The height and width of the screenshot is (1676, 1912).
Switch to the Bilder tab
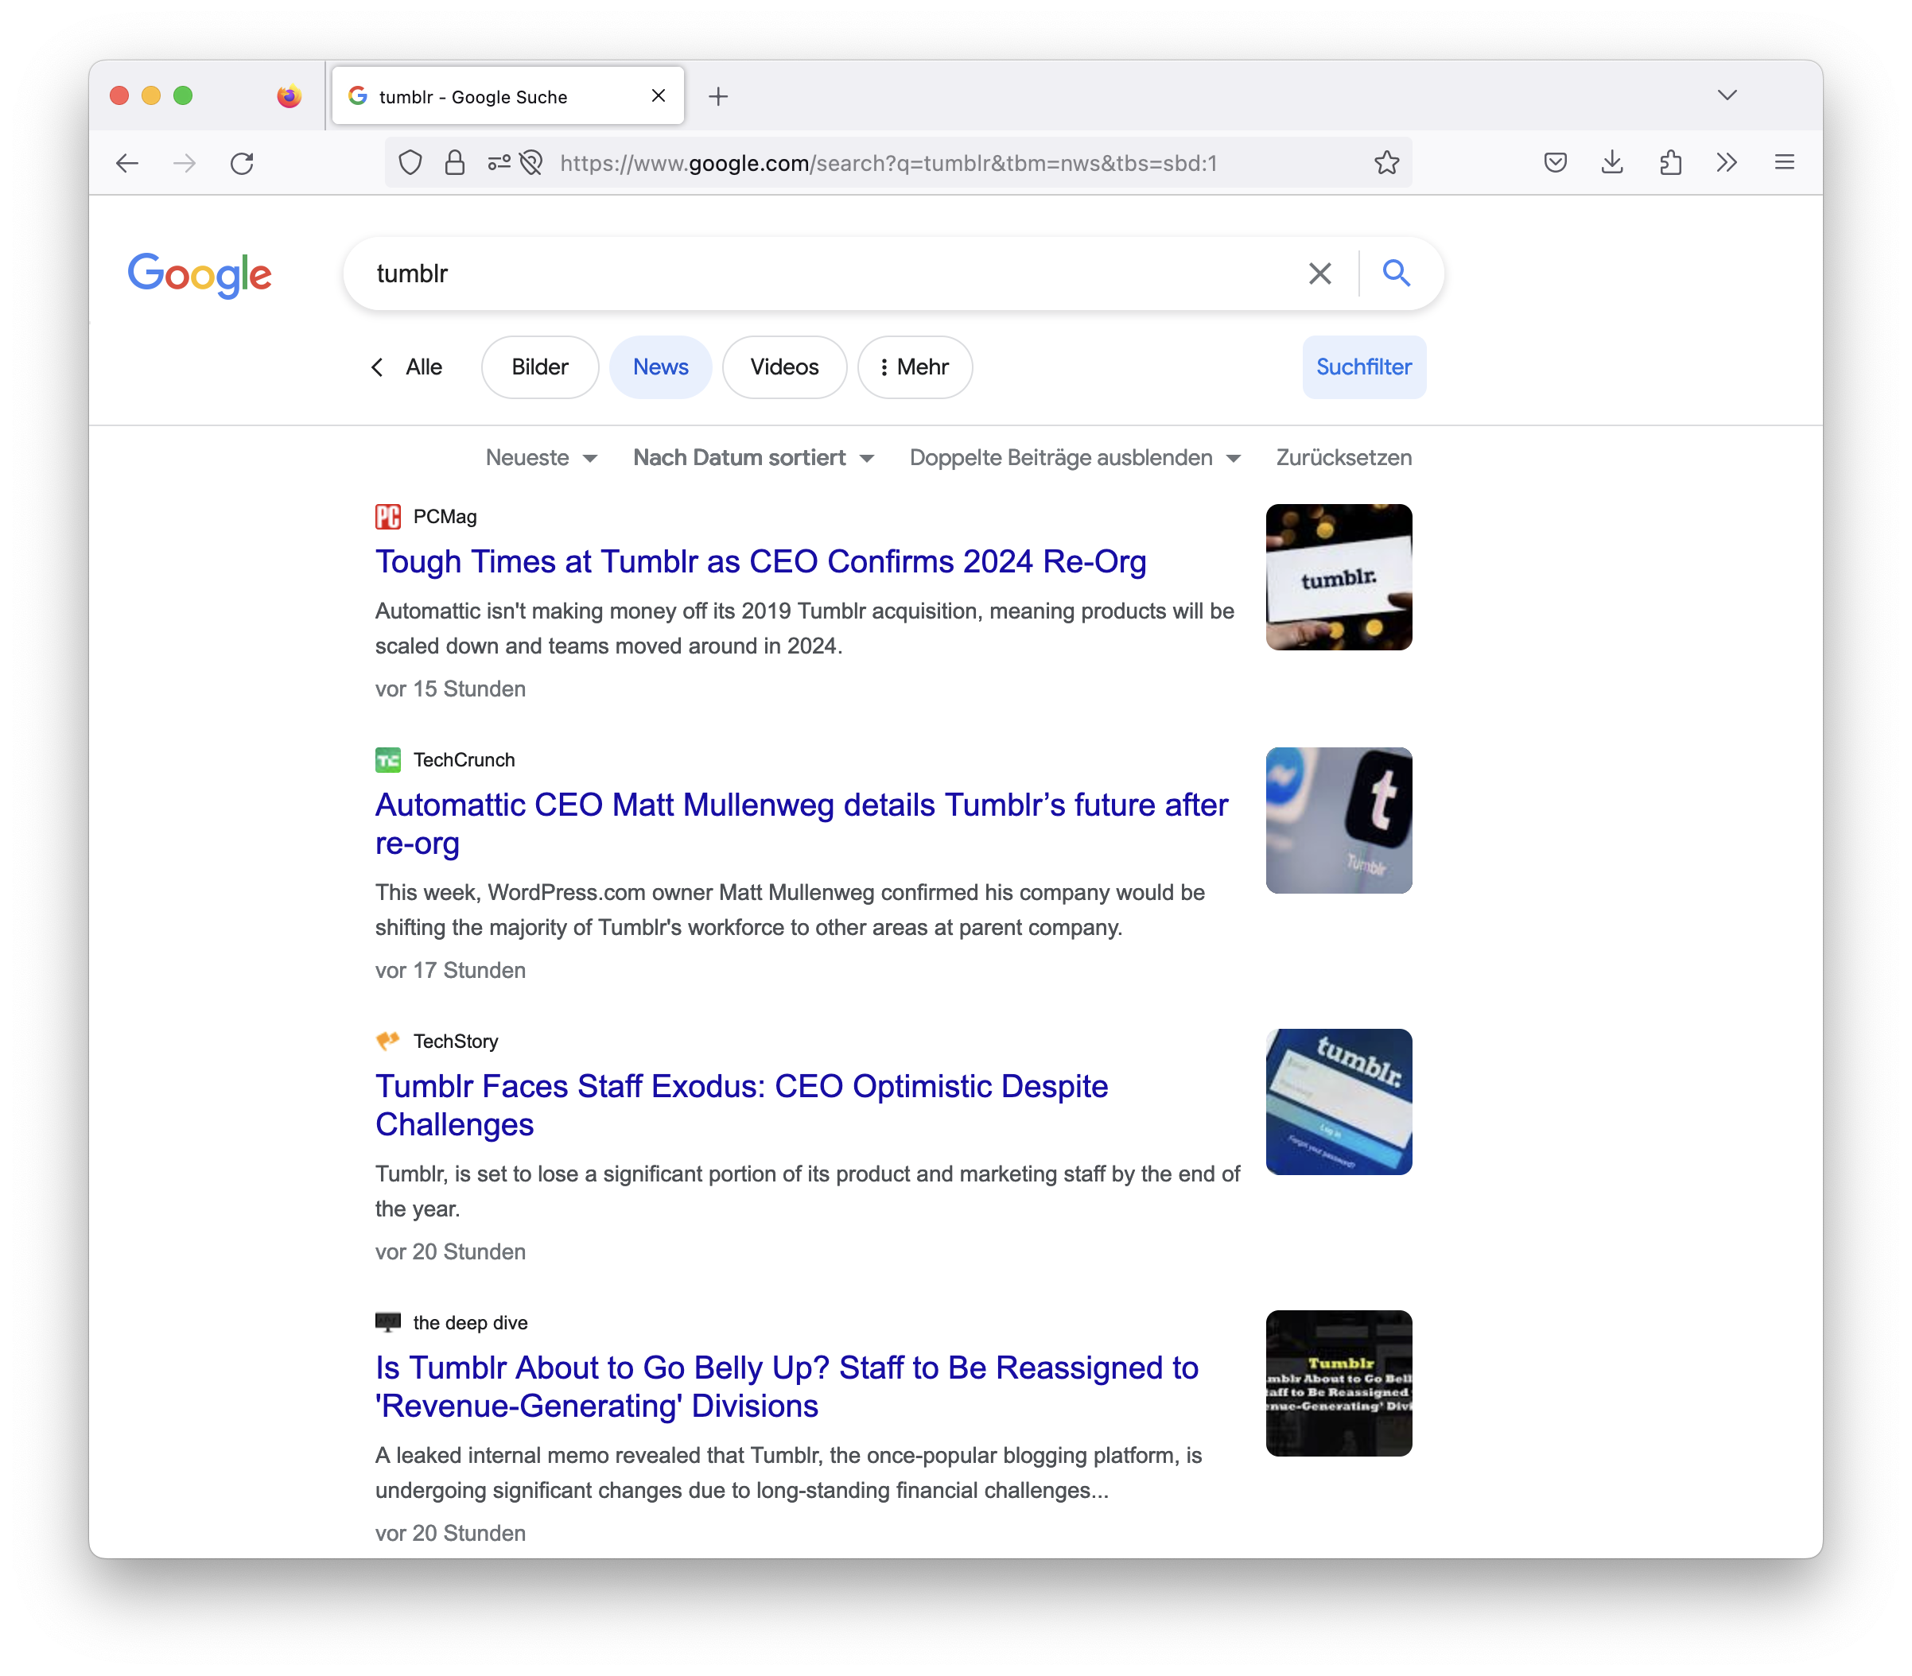coord(540,367)
